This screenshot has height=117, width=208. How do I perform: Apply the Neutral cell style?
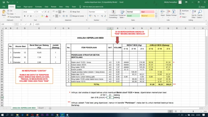coord(148,16)
